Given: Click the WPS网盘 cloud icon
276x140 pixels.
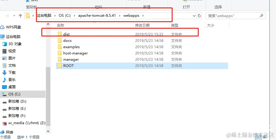Looking at the screenshot, I should point(2,27).
